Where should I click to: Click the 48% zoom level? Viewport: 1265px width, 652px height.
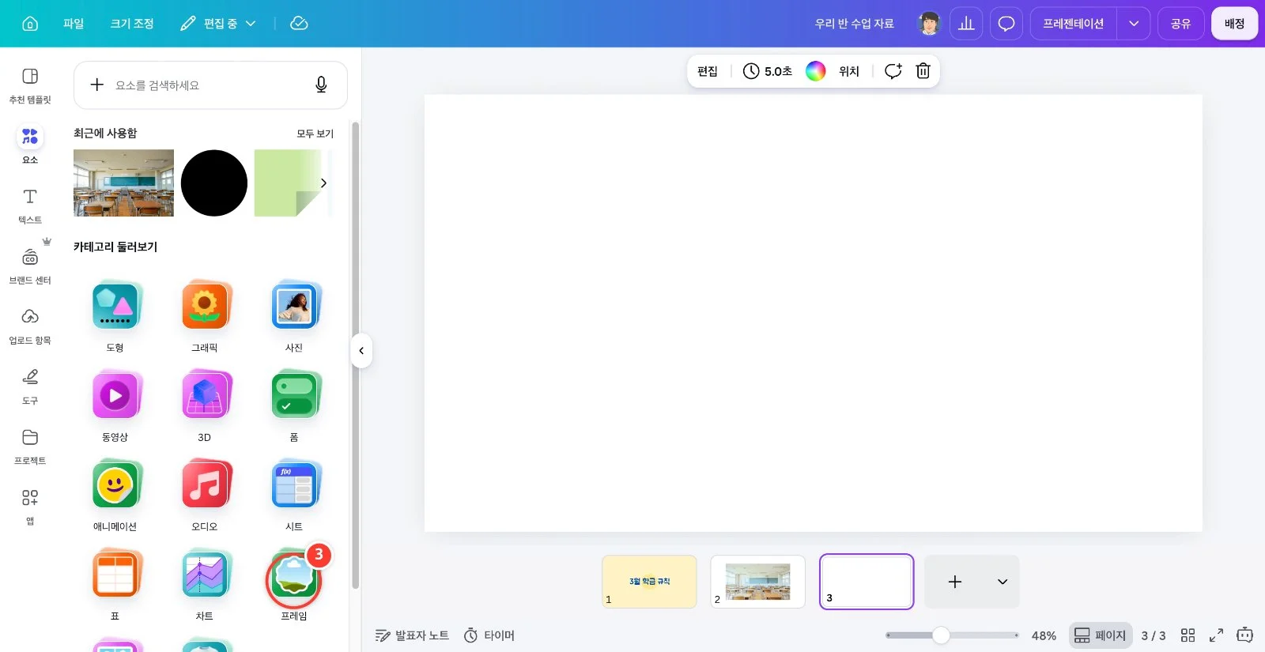[1044, 635]
